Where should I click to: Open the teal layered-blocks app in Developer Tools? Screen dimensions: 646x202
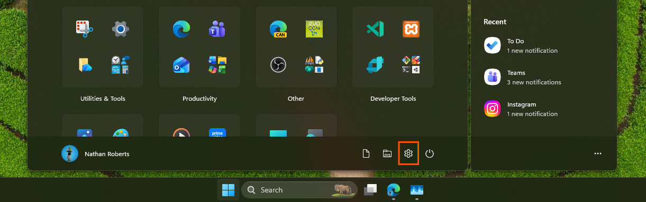tap(375, 64)
